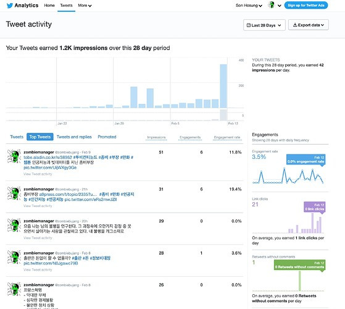This screenshot has width=345, height=309.
Task: Click the 19.4% engagement rate cell
Action: tap(235, 189)
